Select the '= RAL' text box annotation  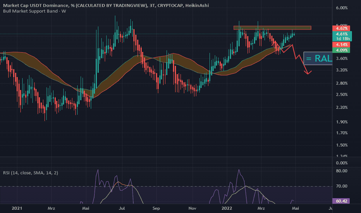[x=318, y=58]
